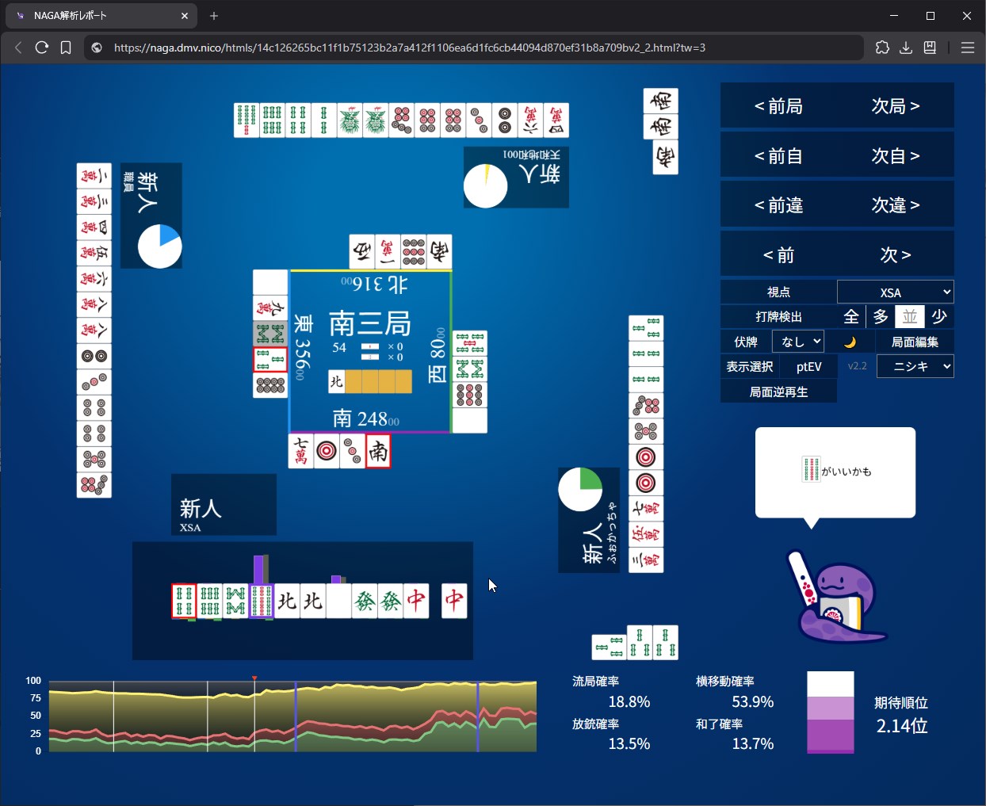Reload the page in the browser
Screen dimensions: 986x806
42,48
